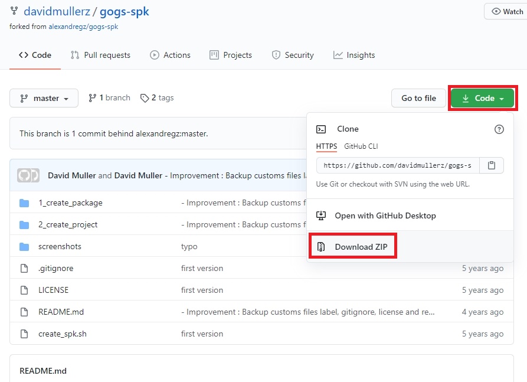
Task: Open the LICENSE file
Action: click(54, 290)
